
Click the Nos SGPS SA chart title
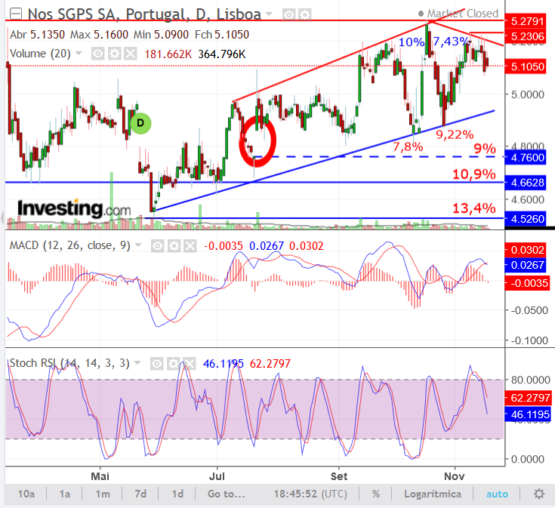144,14
